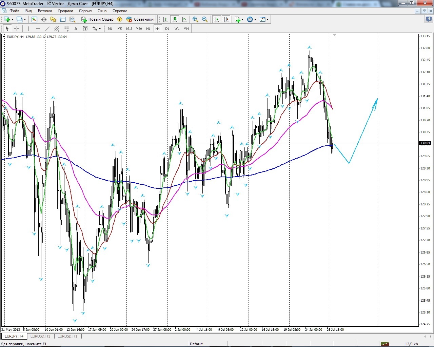Image resolution: width=434 pixels, height=347 pixels.
Task: Set timeframe to D1
Action: pyautogui.click(x=167, y=29)
